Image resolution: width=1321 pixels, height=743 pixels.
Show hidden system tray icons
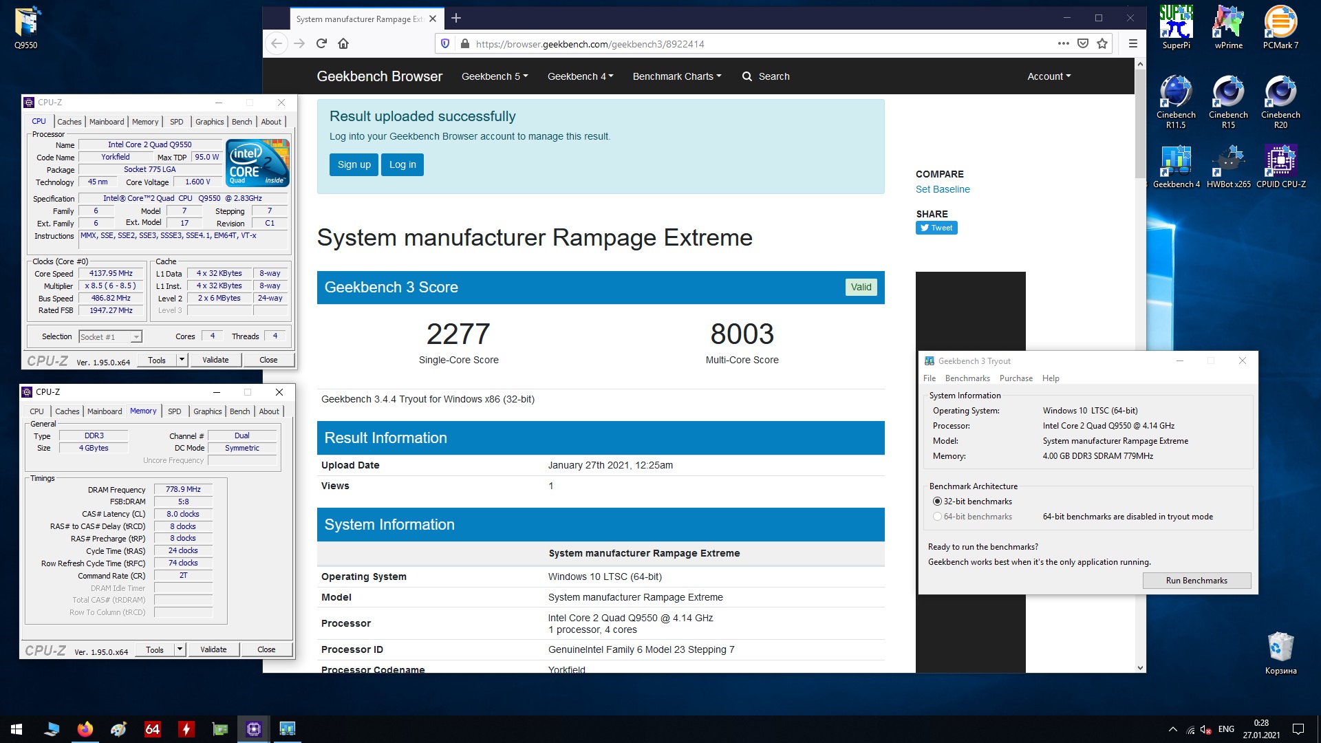pyautogui.click(x=1172, y=729)
